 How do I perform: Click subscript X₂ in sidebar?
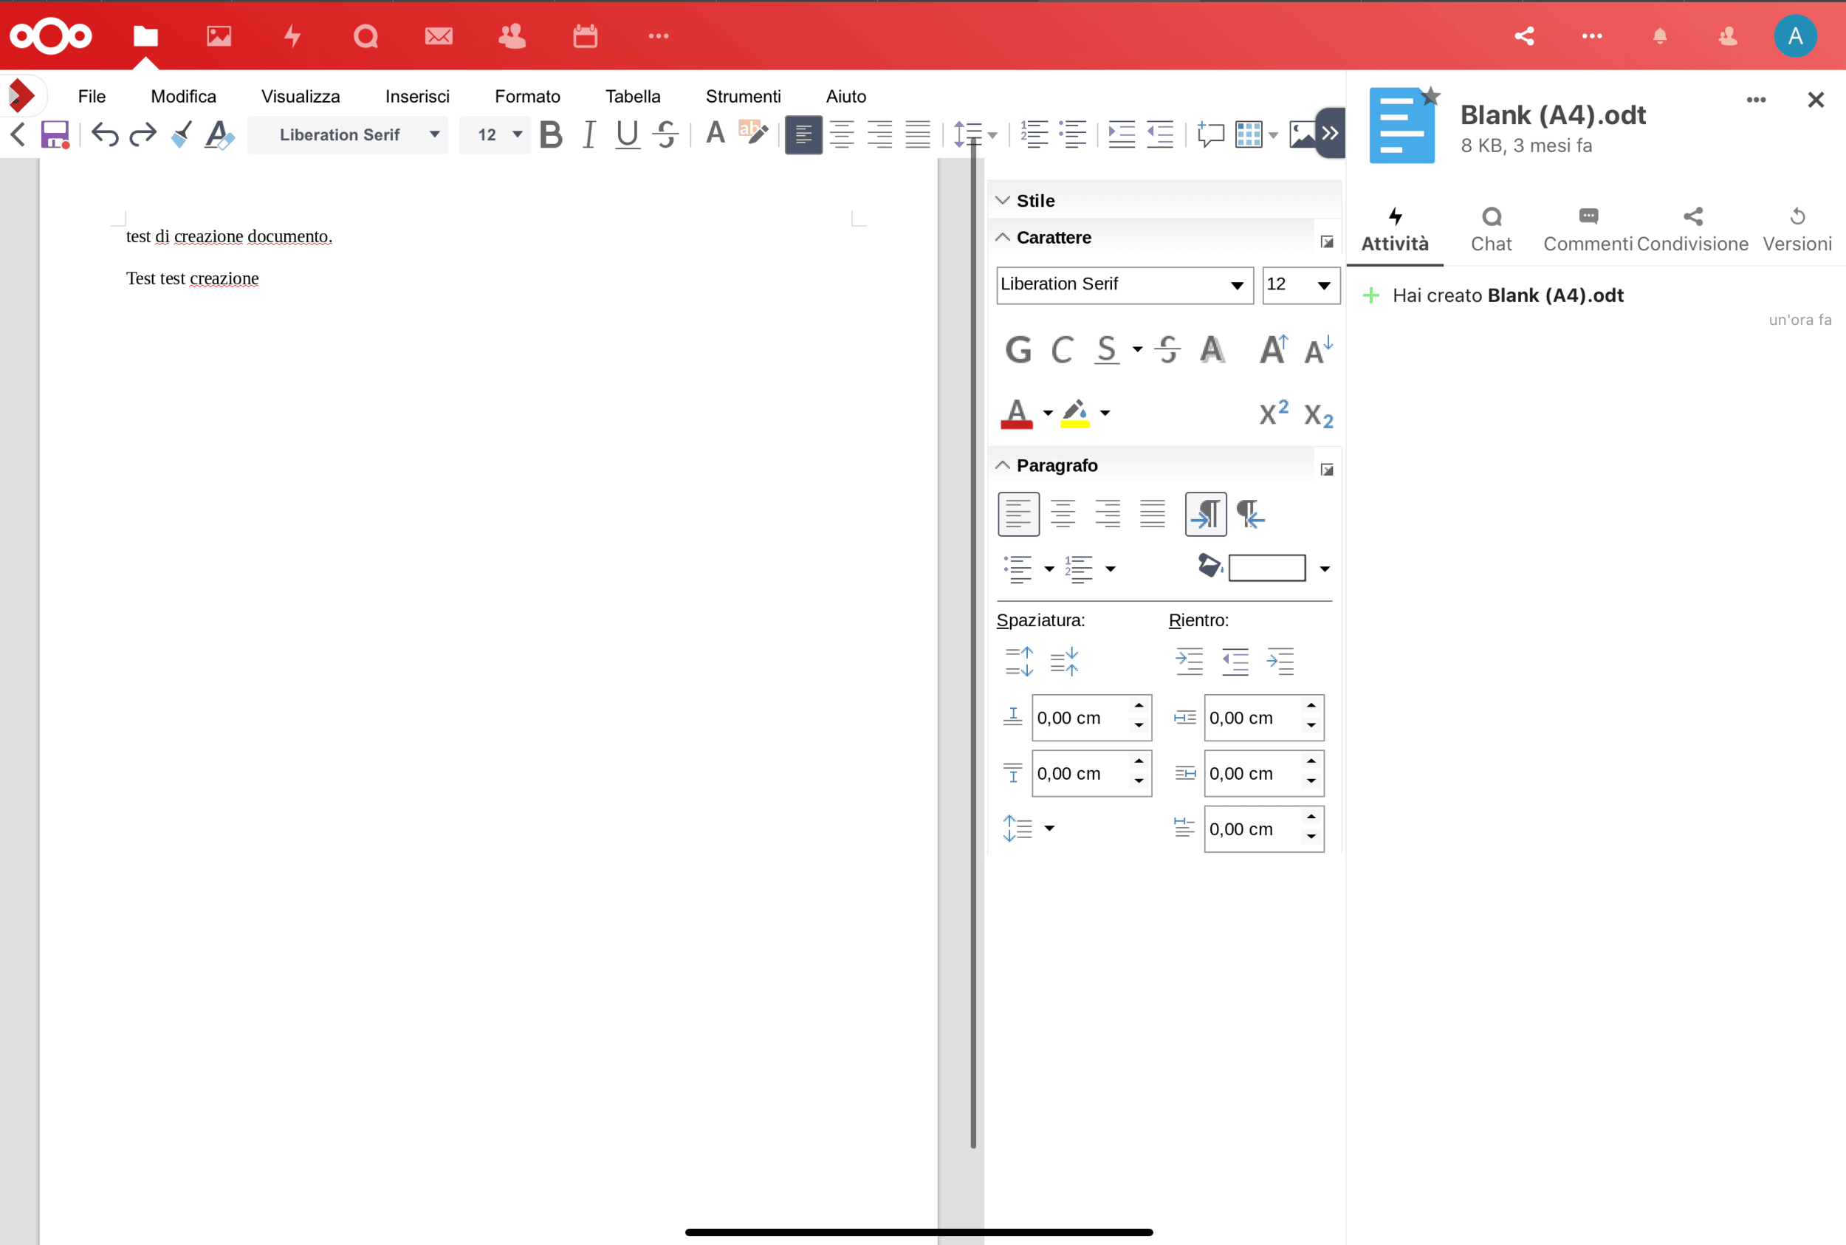(x=1318, y=414)
